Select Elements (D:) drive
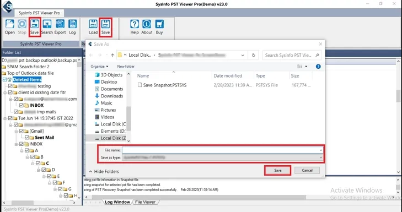Viewport: 402px width, 212px height. (x=110, y=131)
